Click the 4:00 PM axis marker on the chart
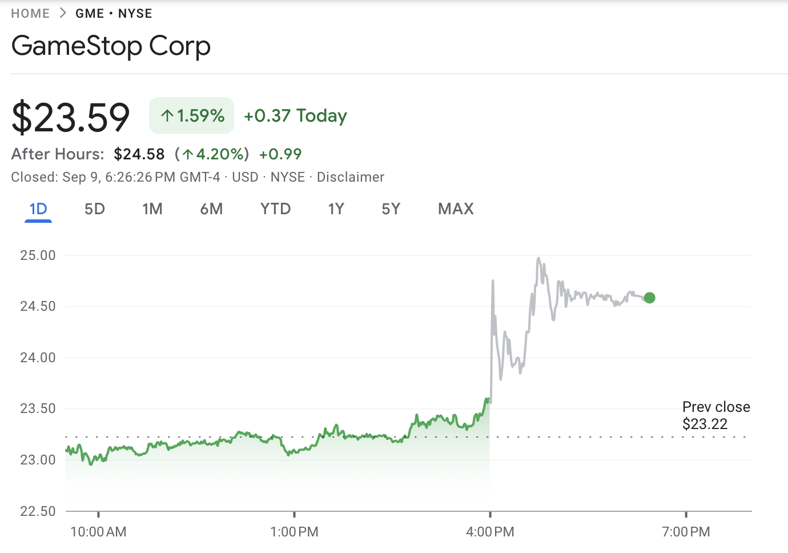The height and width of the screenshot is (553, 788). click(490, 531)
